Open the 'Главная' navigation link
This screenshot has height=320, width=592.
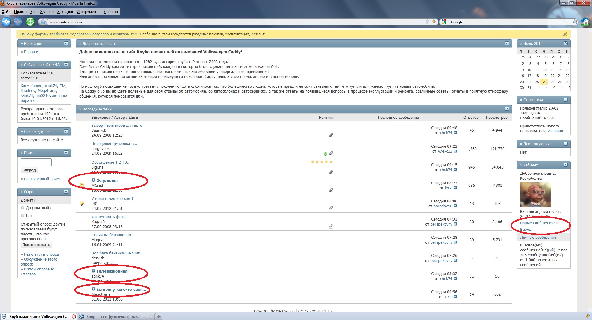[x=31, y=52]
